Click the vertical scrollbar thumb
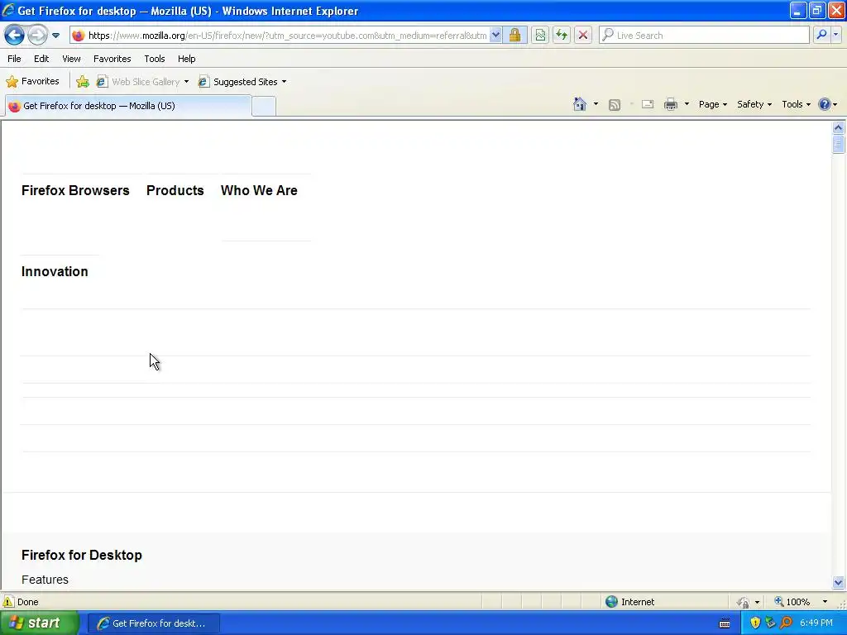 839,144
